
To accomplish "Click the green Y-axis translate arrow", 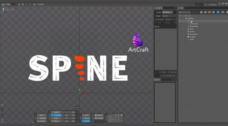I will [79, 90].
